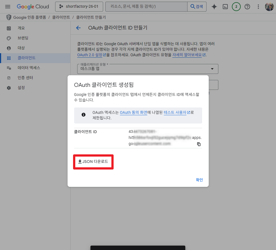Click the profile avatar picture
The image size is (276, 250).
pyautogui.click(x=269, y=7)
